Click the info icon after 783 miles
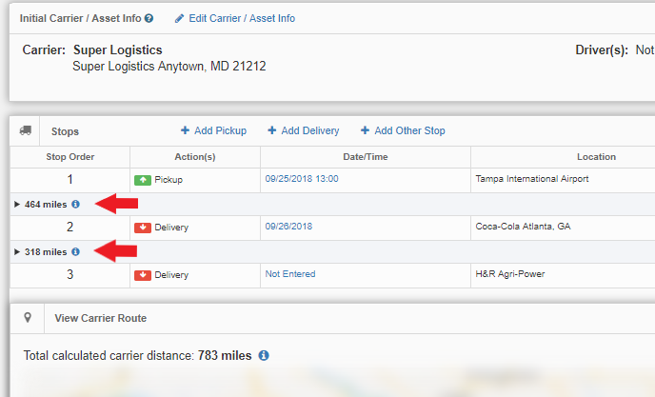Screen dimensions: 655x397 264,355
